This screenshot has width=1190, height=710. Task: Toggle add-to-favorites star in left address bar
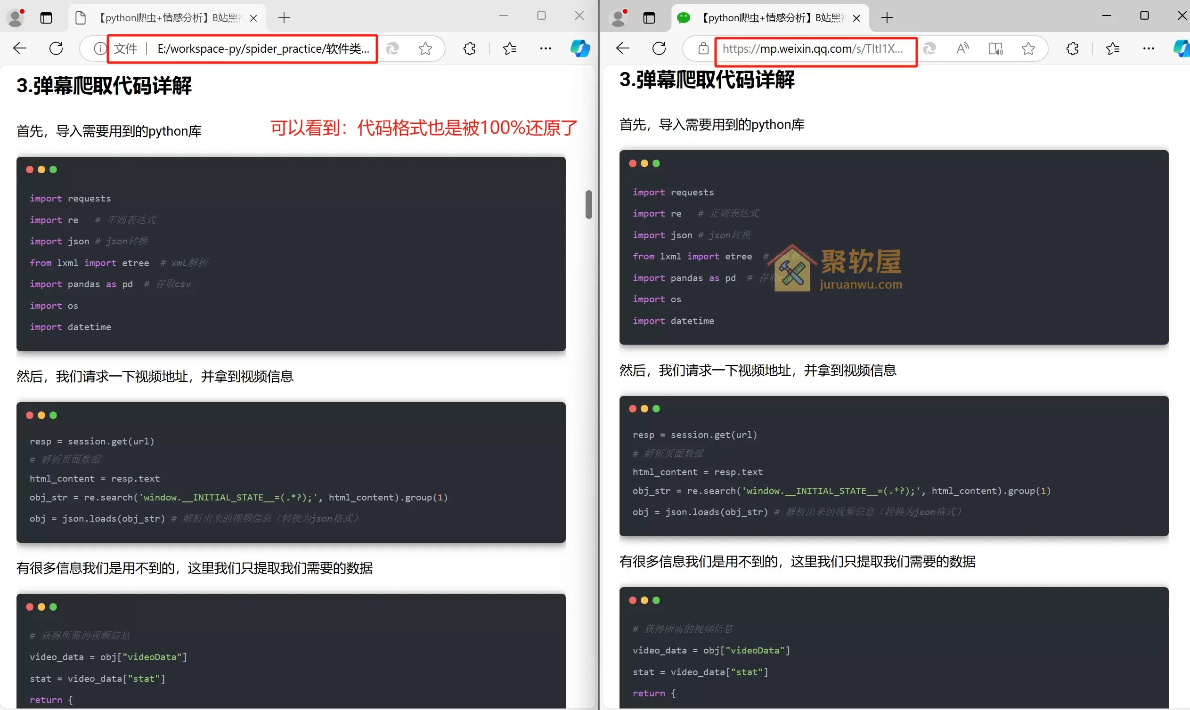425,48
